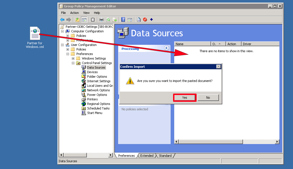The height and width of the screenshot is (169, 293).
Task: Go up one level with the folder icon
Action: pyautogui.click(x=77, y=20)
